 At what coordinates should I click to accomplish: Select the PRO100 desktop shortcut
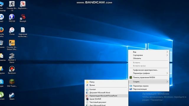[x=12, y=18]
